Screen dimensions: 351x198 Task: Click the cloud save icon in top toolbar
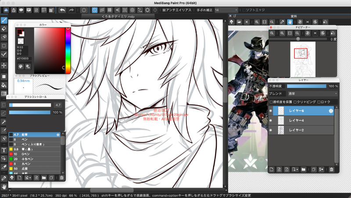pos(6,10)
